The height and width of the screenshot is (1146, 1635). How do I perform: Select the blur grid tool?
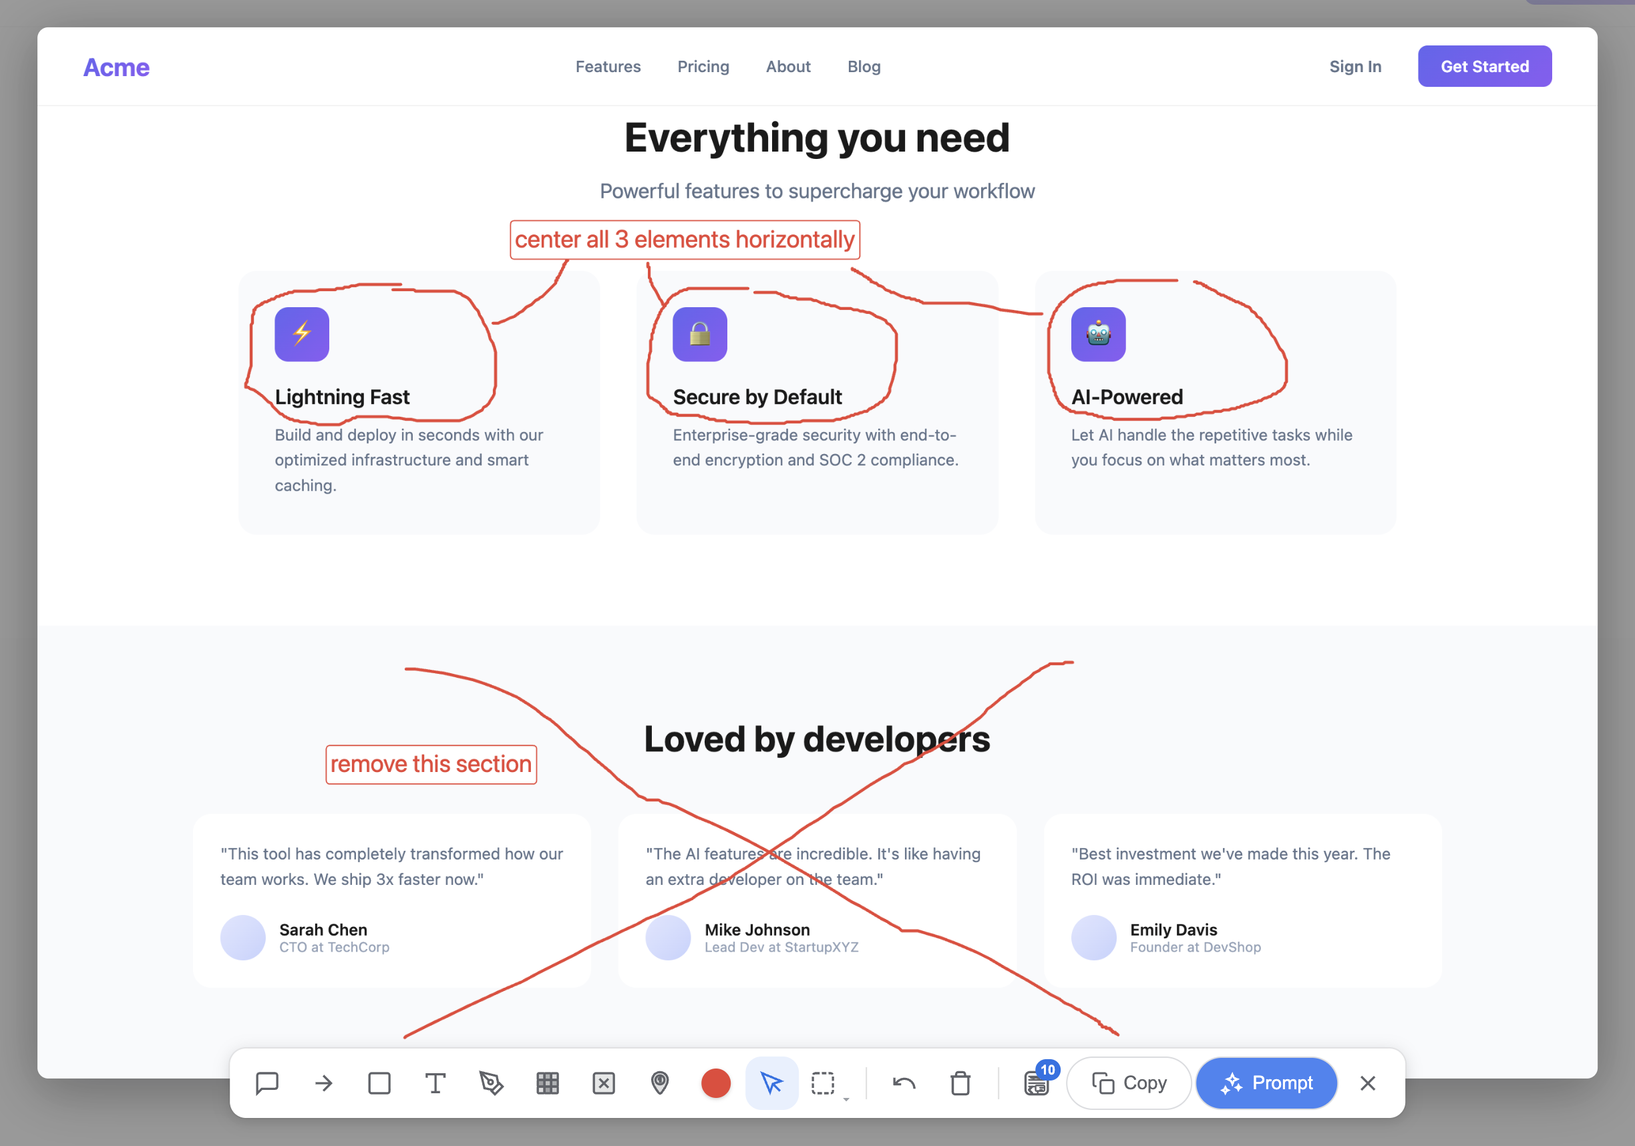click(548, 1083)
